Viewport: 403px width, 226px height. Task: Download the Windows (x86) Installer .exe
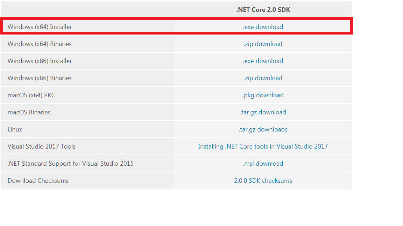pos(263,61)
